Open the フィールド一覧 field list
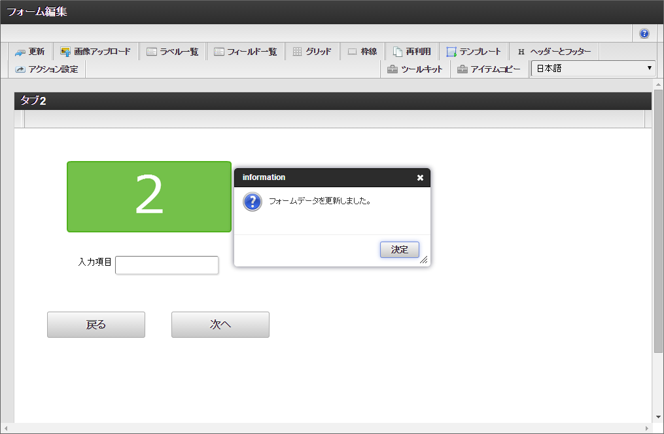This screenshot has height=434, width=664. pyautogui.click(x=245, y=52)
